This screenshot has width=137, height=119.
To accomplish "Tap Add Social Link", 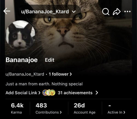I will tap(23, 93).
